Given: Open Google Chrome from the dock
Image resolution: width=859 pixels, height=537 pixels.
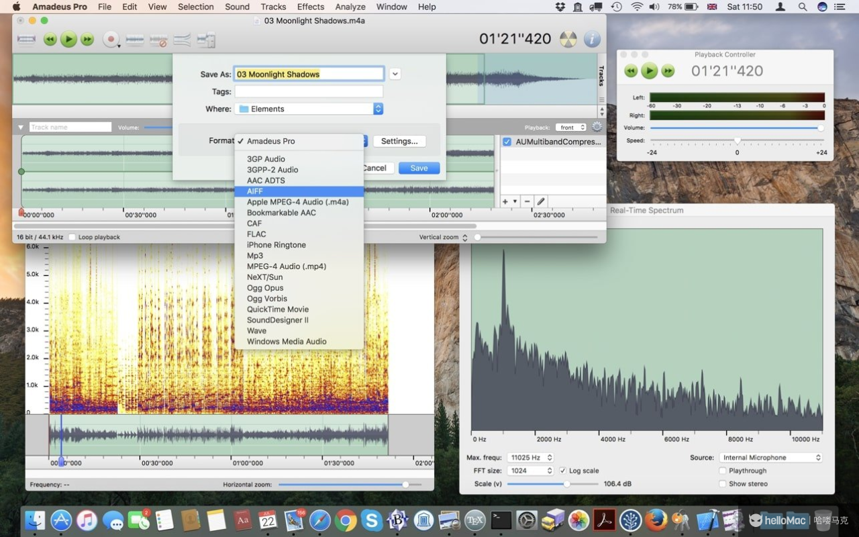Looking at the screenshot, I should (346, 520).
